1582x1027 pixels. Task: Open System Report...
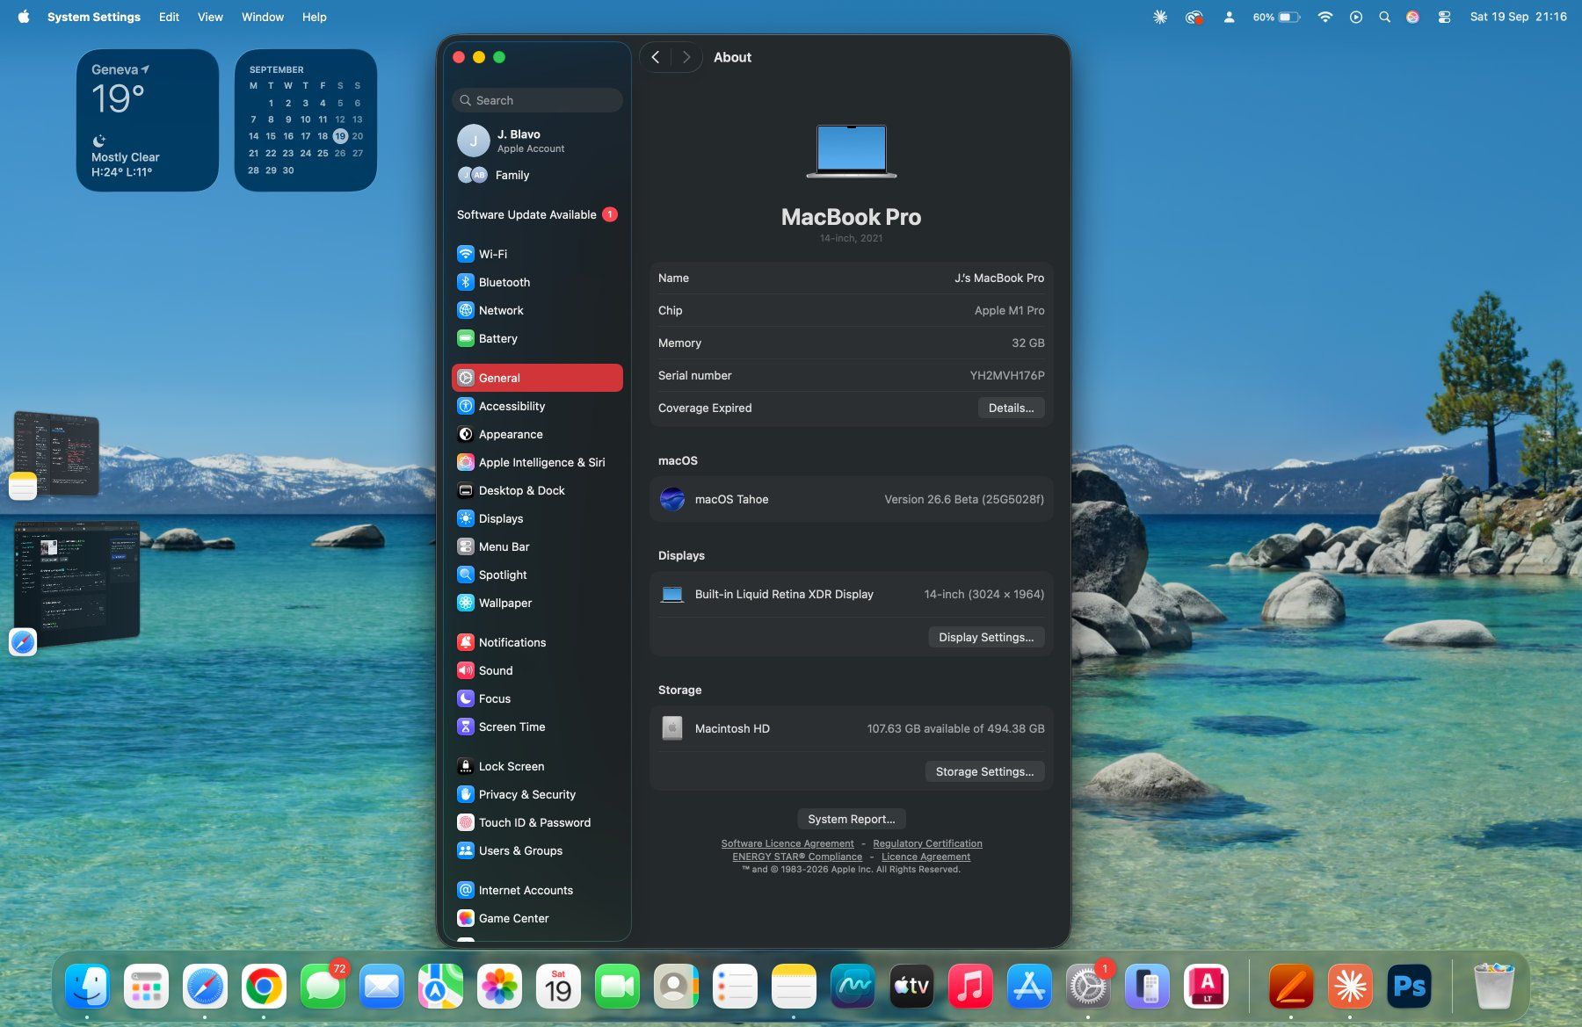tap(852, 819)
